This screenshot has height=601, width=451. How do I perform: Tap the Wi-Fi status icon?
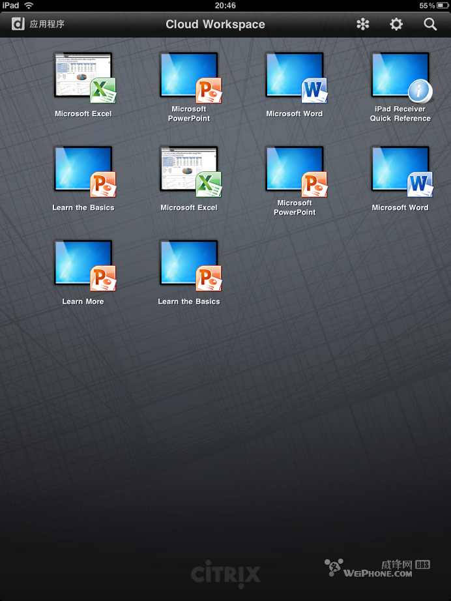pyautogui.click(x=29, y=5)
